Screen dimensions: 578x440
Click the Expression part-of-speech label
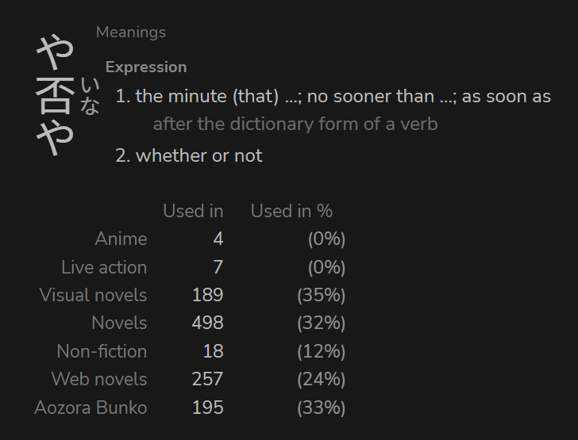[x=146, y=67]
